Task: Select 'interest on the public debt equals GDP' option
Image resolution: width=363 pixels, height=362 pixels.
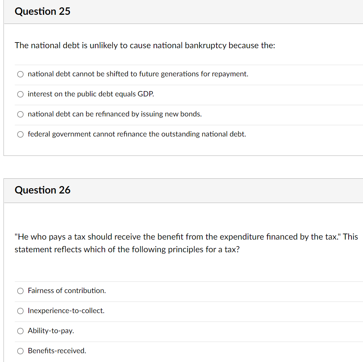Action: pyautogui.click(x=20, y=94)
